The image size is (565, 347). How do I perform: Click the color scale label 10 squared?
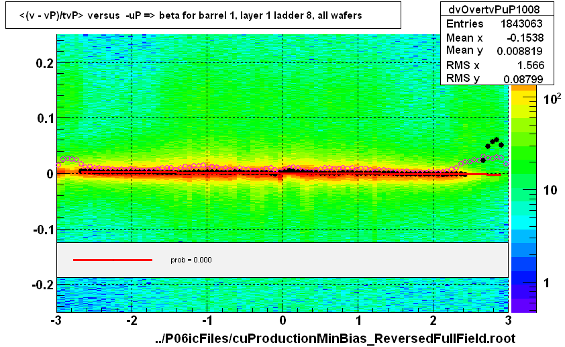pyautogui.click(x=552, y=99)
